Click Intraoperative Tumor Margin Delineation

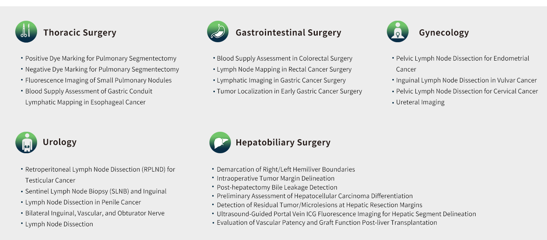[276, 178]
